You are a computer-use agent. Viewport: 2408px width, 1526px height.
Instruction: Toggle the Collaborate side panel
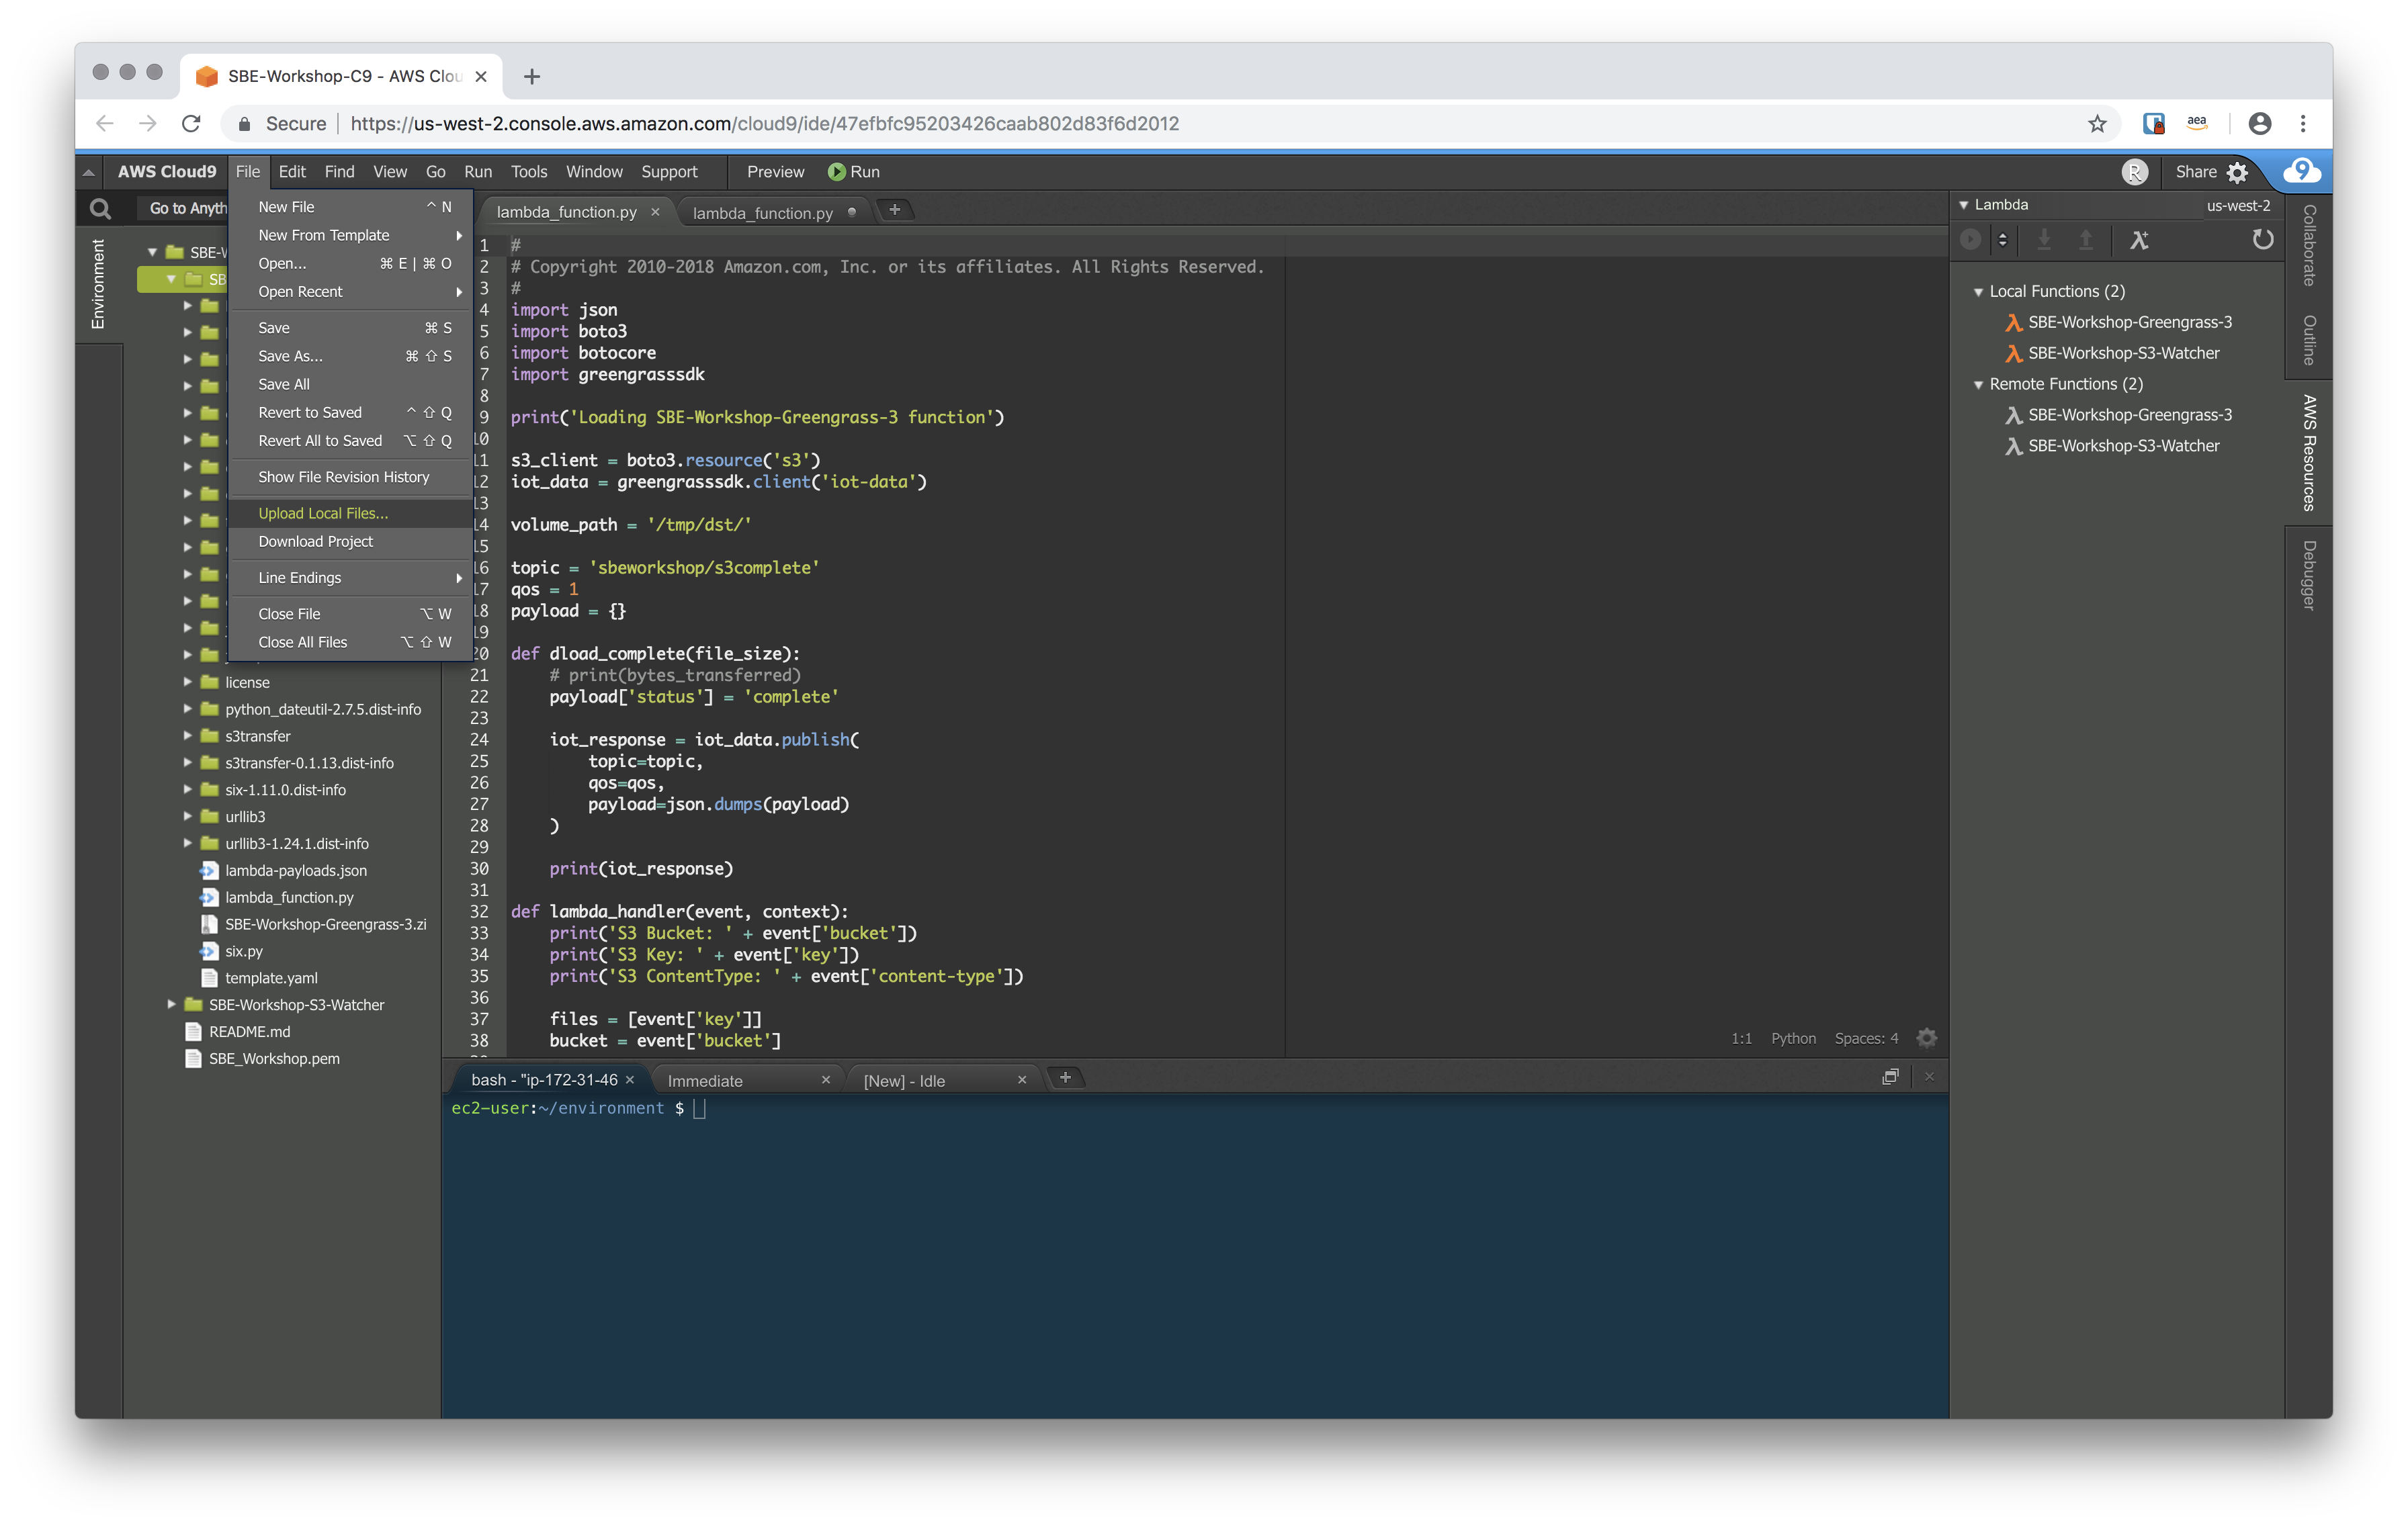pyautogui.click(x=2309, y=245)
